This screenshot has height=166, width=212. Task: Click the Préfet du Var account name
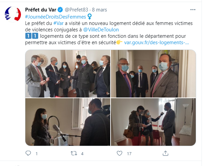(x=41, y=10)
